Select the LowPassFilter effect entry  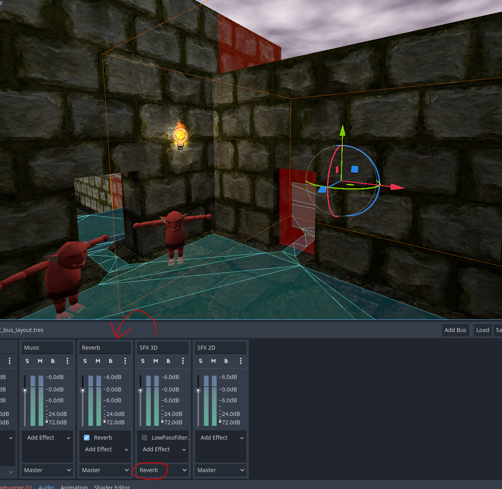[170, 438]
